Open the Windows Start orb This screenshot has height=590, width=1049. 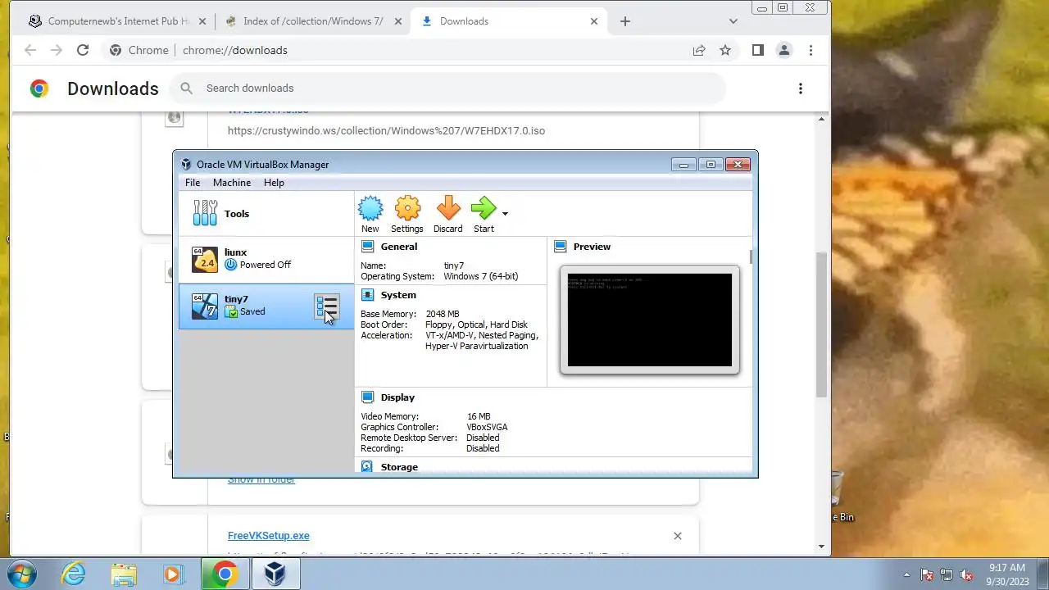[x=20, y=574]
